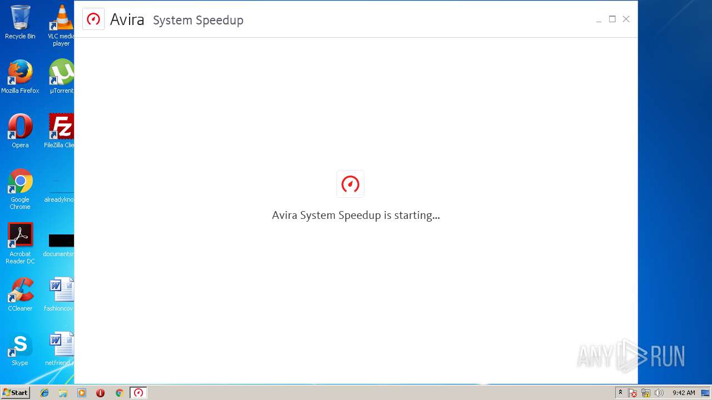Open the Windows Start menu

click(x=15, y=392)
